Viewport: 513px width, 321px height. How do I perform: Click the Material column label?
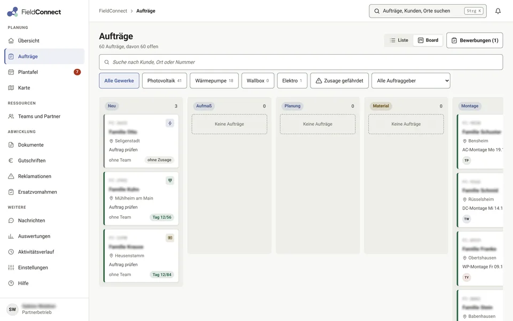(x=381, y=106)
